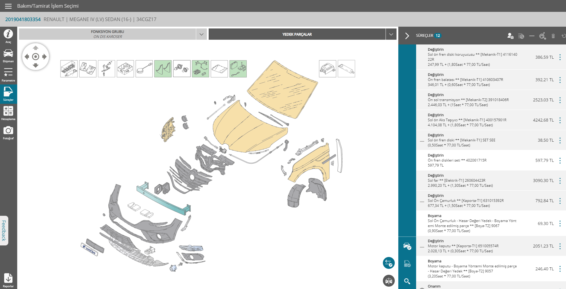Collapse the Süreçler panel with chevron

[407, 36]
